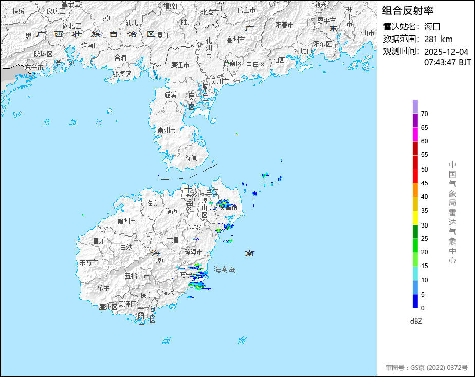Screen dimensions: 475x377
Task: Click the 澄迈 map label
Action: (172, 211)
